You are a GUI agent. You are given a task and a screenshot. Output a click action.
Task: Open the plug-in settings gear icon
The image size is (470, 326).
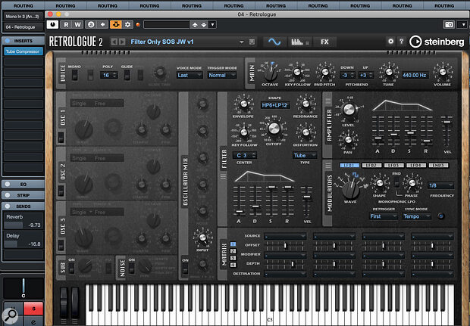click(127, 24)
